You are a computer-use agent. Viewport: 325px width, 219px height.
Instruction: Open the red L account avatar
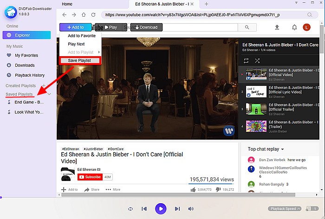click(x=306, y=27)
